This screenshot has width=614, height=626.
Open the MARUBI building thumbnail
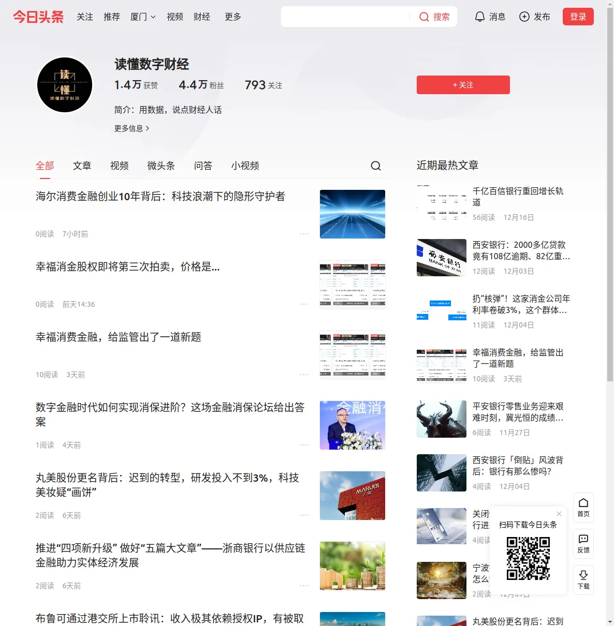click(353, 496)
